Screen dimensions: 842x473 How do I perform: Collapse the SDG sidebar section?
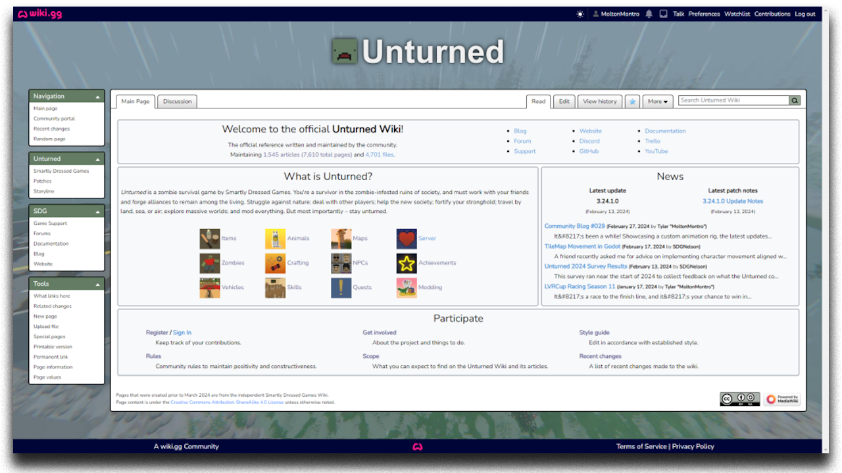coord(97,212)
